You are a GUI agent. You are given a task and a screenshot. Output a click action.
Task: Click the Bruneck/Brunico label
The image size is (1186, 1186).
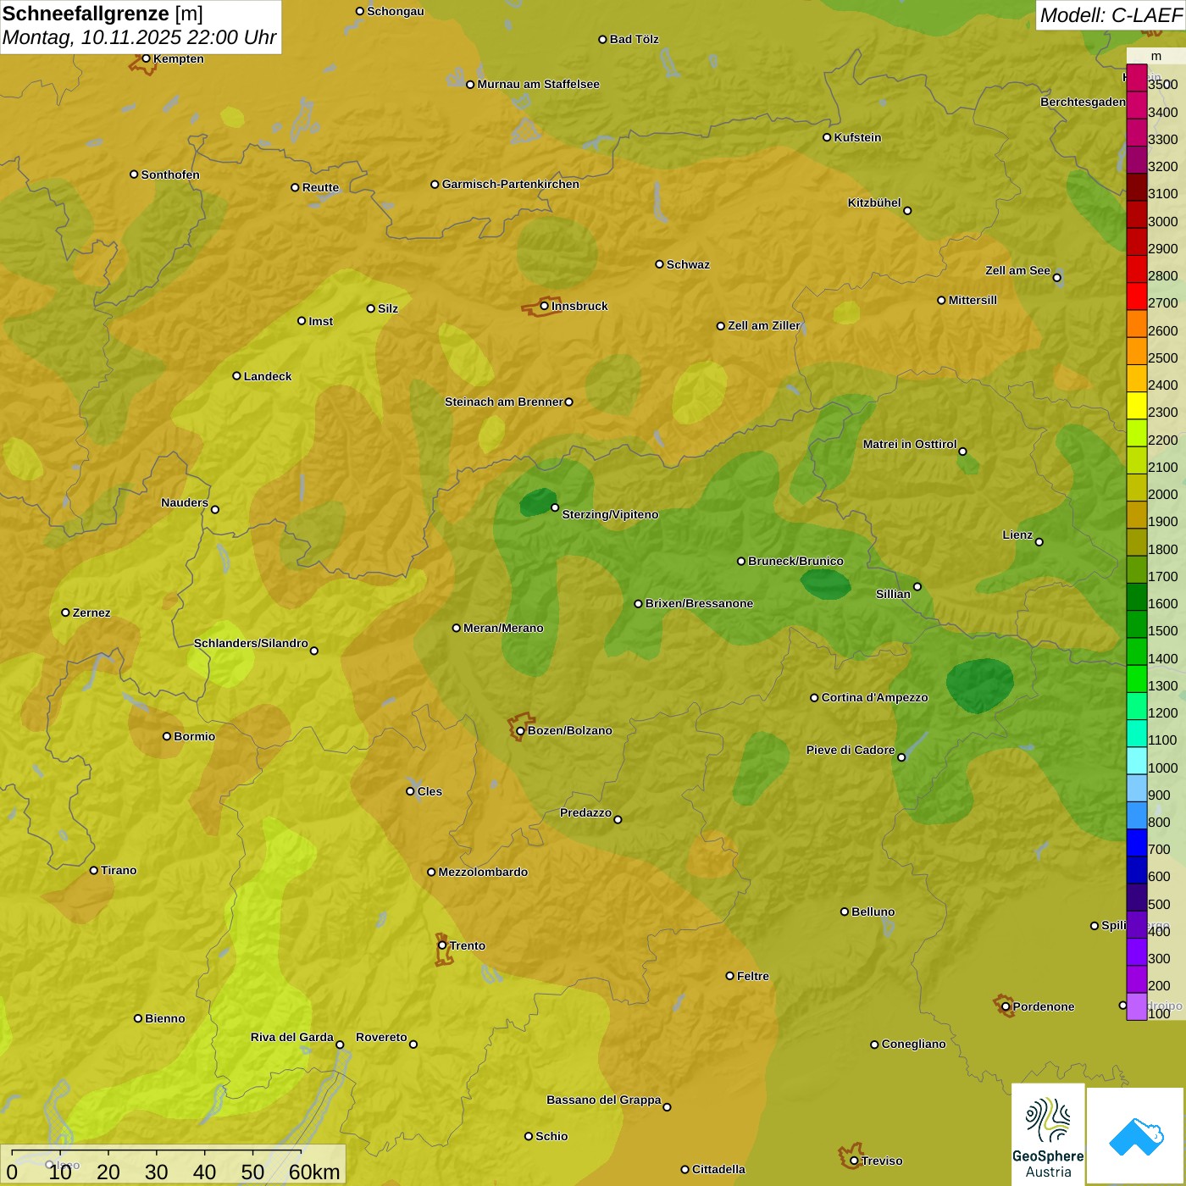click(x=795, y=561)
